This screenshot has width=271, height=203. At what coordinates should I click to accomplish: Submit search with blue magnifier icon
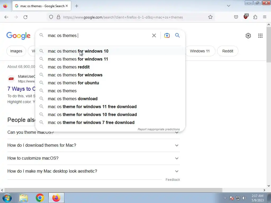tap(177, 35)
